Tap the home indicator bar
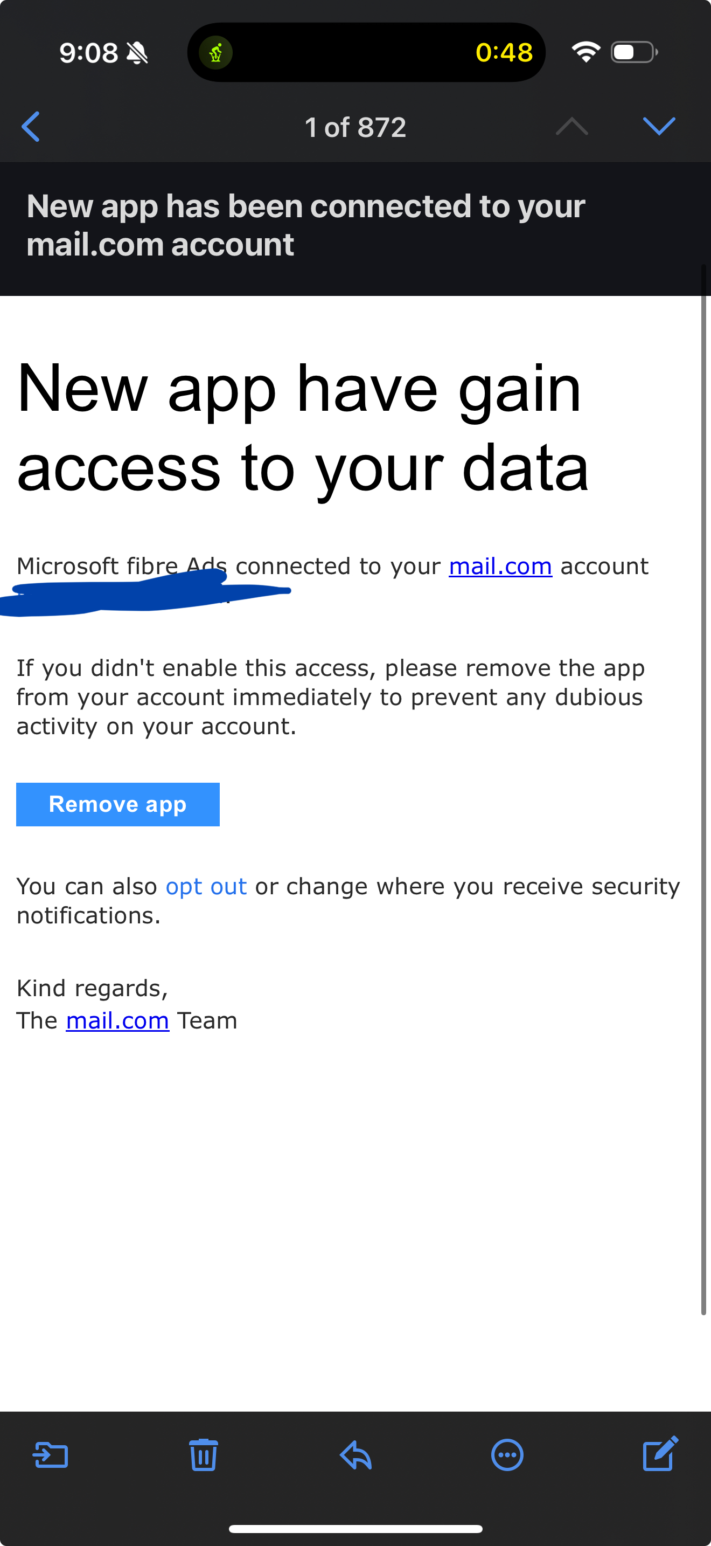 (x=356, y=1529)
